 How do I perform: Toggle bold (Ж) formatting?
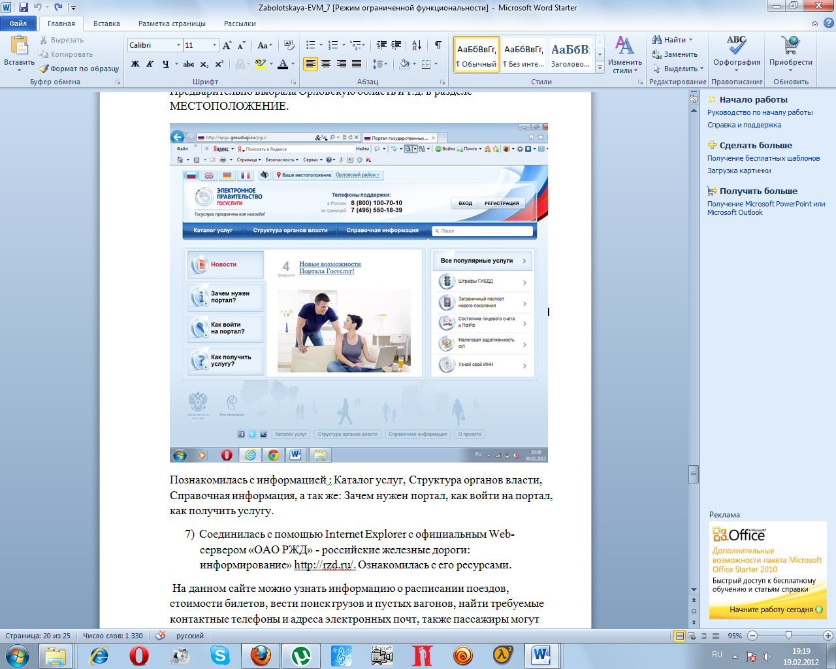135,64
